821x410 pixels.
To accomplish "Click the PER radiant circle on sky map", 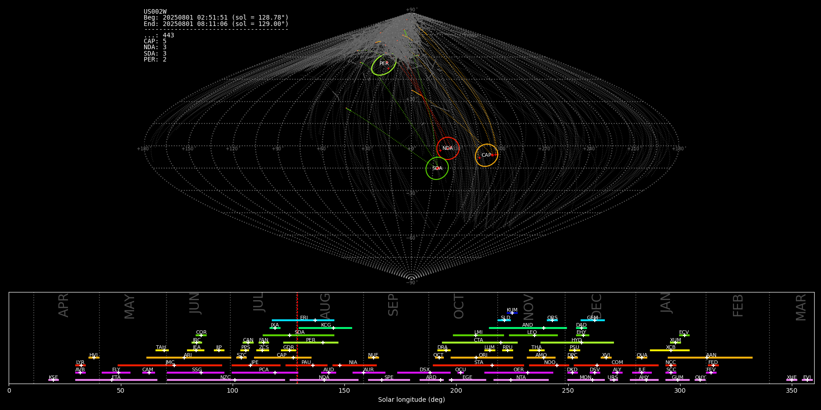I will click(384, 65).
